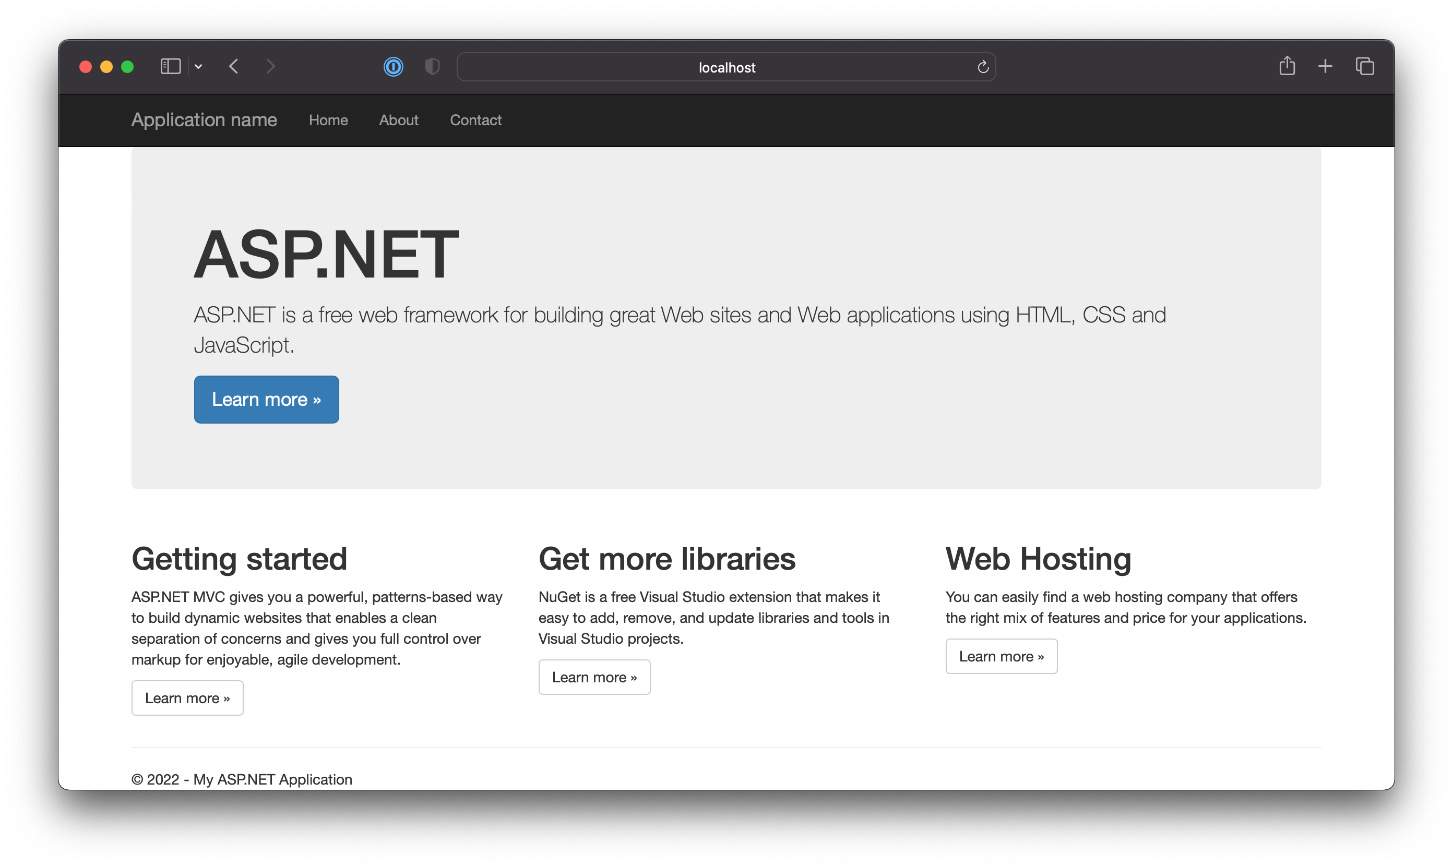Reload the page with the refresh icon
The width and height of the screenshot is (1453, 867).
(x=983, y=67)
